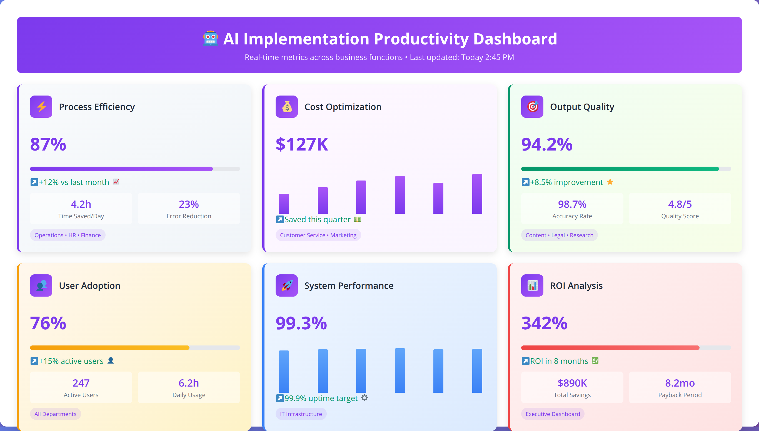Click the Content • Legal • Research tag
This screenshot has height=431, width=759.
tap(559, 235)
